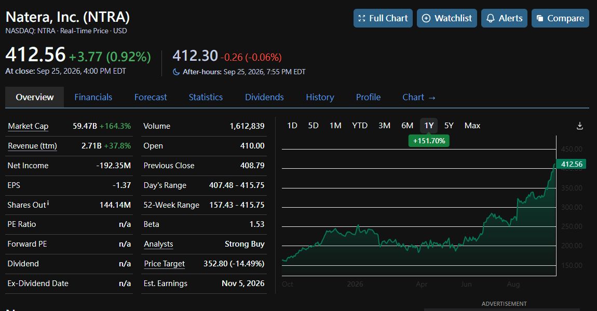Click the 52-Week Range value 157.43 - 415.75
The width and height of the screenshot is (597, 311).
(x=236, y=205)
